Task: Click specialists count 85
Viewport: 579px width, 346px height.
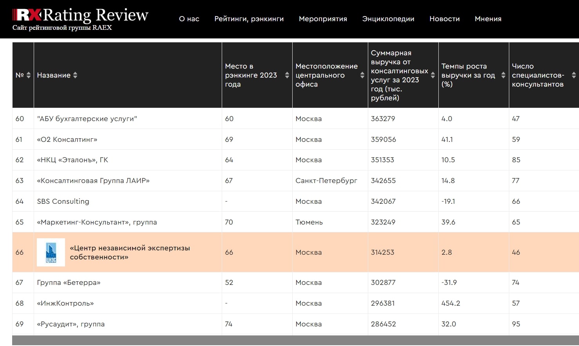Action: (516, 160)
